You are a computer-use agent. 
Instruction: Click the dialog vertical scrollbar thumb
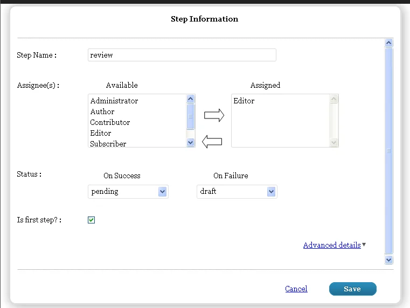coord(389,151)
